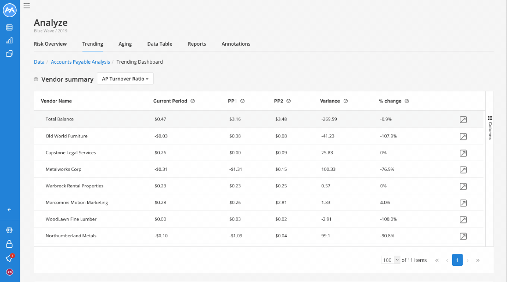Open the data list sidebar icon
This screenshot has width=507, height=282.
pyautogui.click(x=9, y=28)
